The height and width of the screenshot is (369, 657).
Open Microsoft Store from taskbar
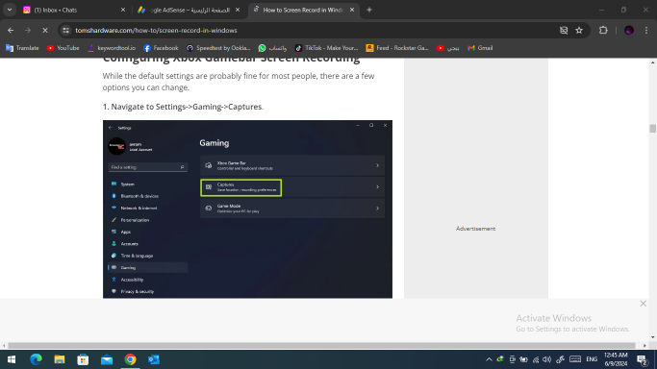[83, 359]
